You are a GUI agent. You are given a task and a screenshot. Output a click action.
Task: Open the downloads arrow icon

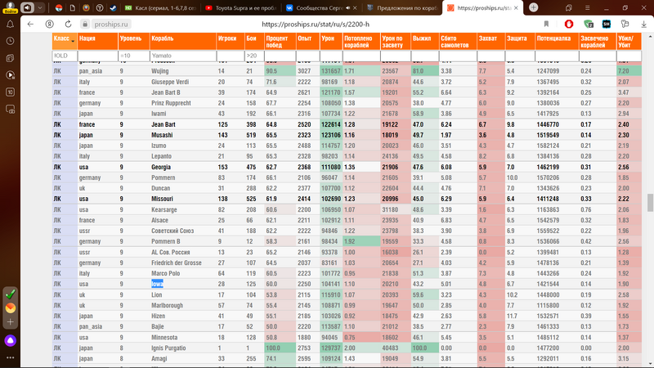tap(644, 25)
